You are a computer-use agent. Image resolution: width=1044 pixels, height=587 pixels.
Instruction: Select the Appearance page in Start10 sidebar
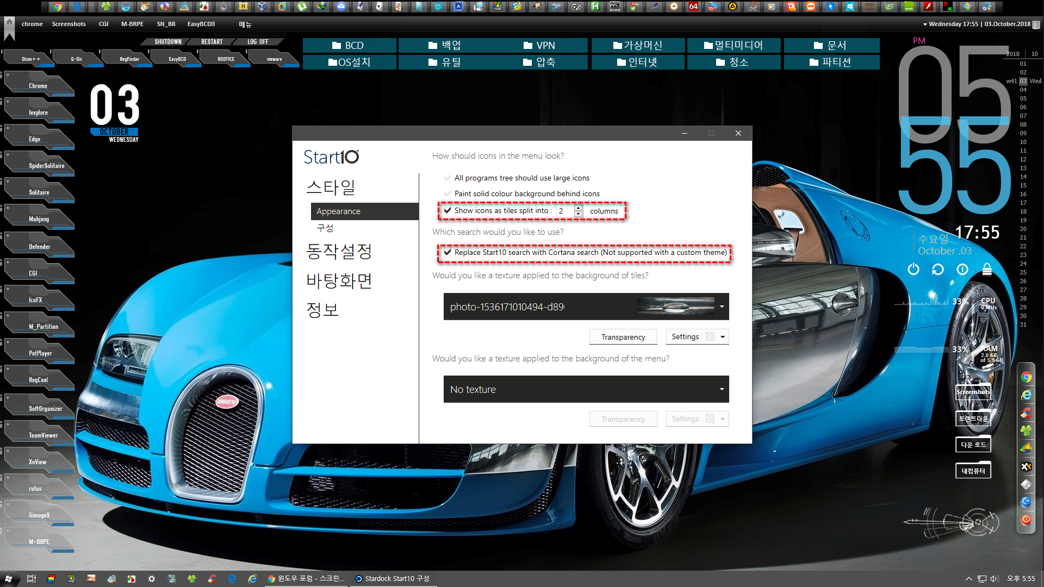[x=364, y=211]
